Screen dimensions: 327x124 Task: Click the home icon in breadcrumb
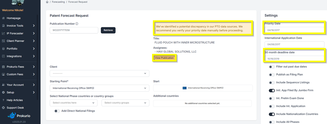click(x=47, y=2)
